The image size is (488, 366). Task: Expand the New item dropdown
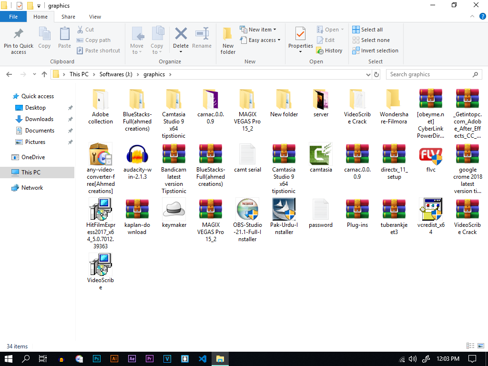[259, 29]
